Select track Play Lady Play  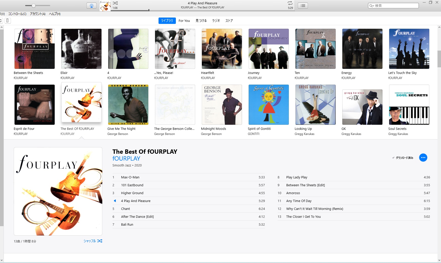[x=354, y=177]
